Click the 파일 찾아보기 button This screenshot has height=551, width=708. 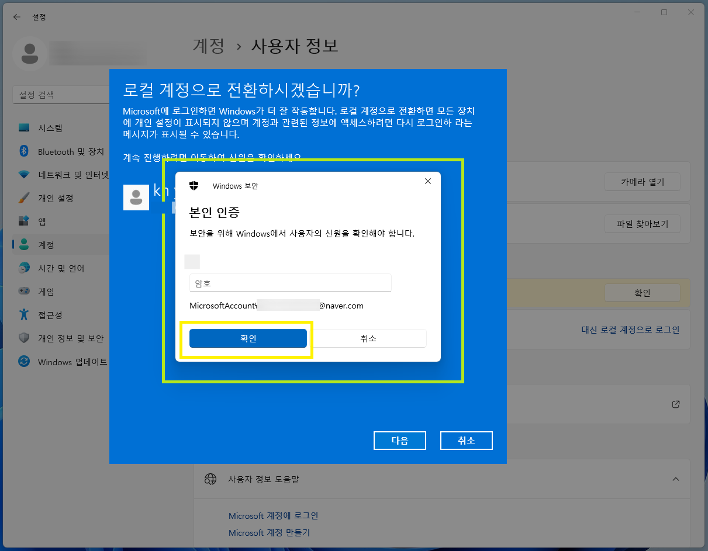643,223
